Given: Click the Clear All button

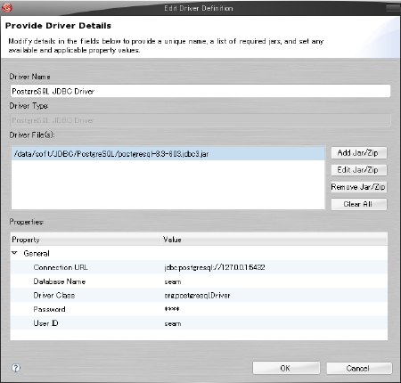Looking at the screenshot, I should pos(359,204).
